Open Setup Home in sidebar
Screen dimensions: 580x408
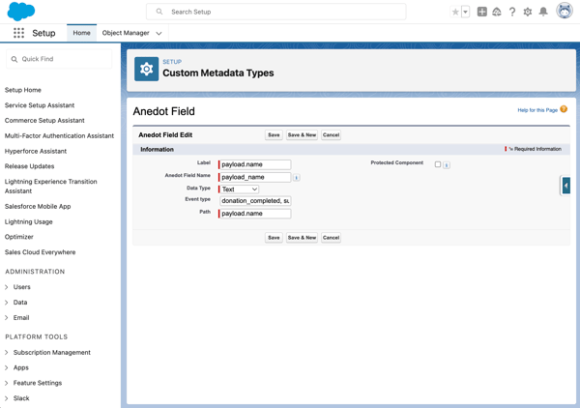click(x=23, y=90)
